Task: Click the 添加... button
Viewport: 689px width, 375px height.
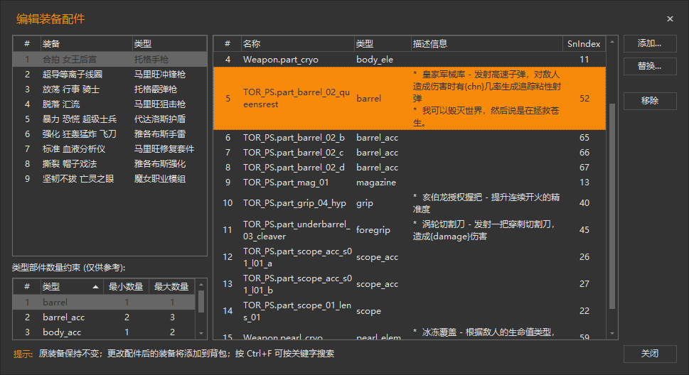Action: 650,44
